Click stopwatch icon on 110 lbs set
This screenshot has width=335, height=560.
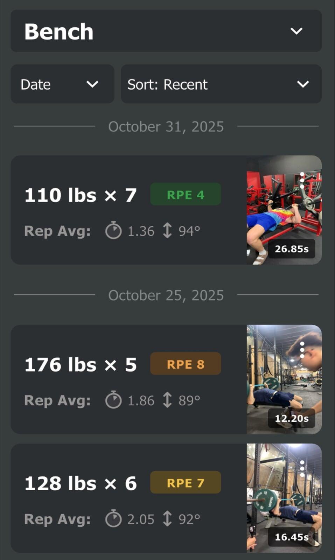(113, 231)
